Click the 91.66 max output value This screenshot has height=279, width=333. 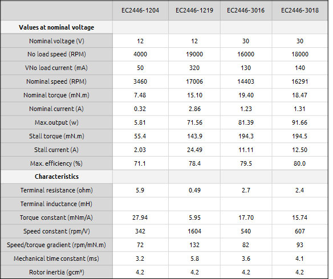(299, 122)
